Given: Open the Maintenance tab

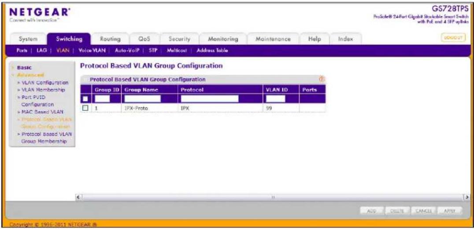Looking at the screenshot, I should [273, 39].
